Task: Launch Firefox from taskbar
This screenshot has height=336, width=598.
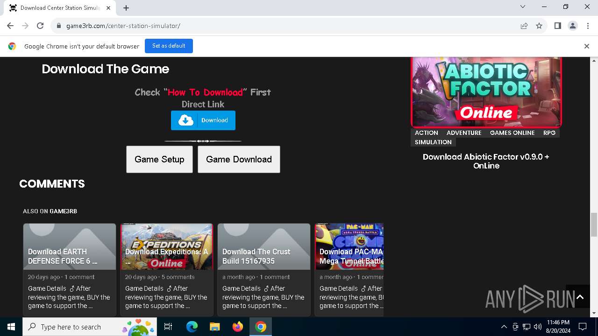Action: 238,327
